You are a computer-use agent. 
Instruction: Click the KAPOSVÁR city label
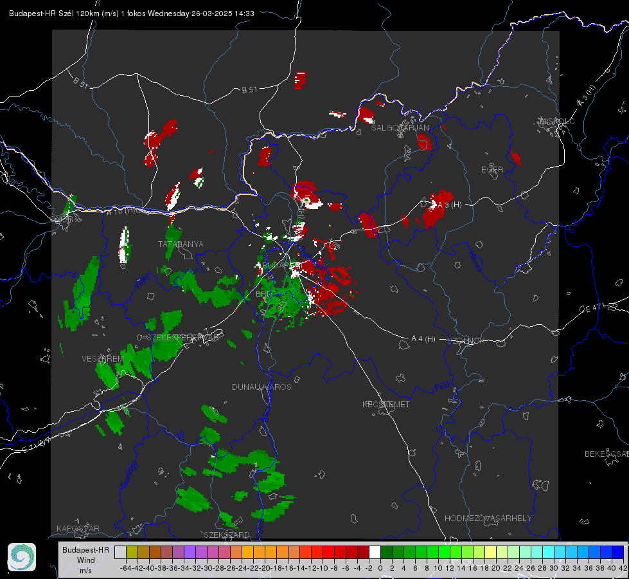click(x=78, y=528)
